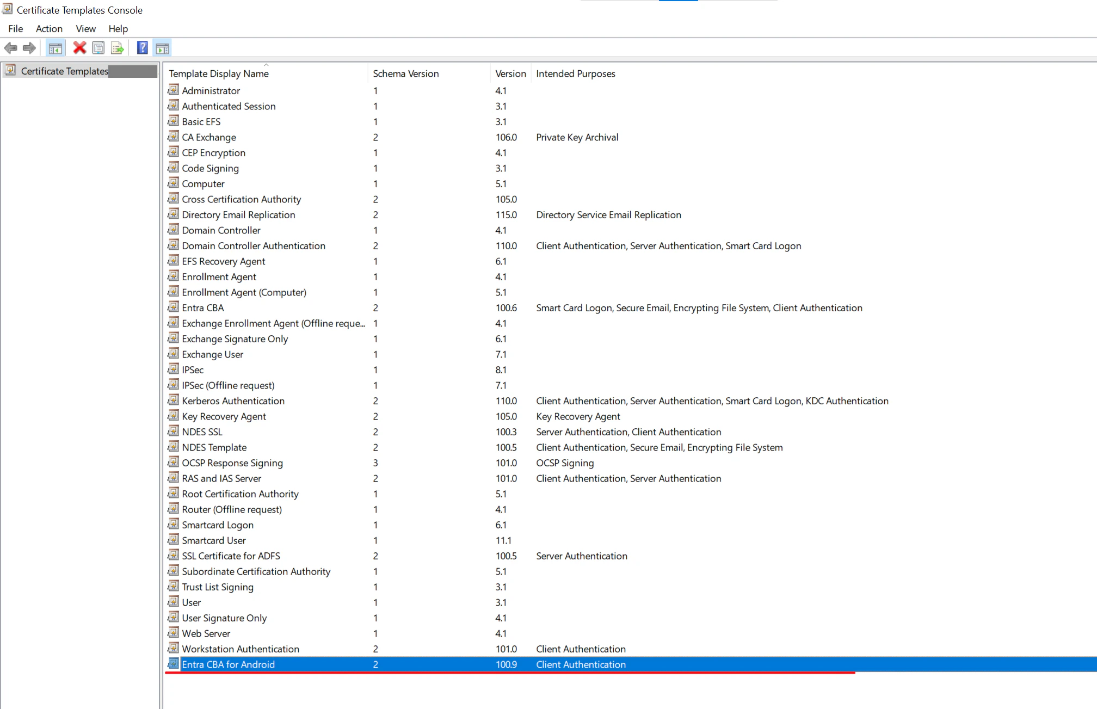The width and height of the screenshot is (1097, 709).
Task: Select the Cross Certification Authority template
Action: 241,199
